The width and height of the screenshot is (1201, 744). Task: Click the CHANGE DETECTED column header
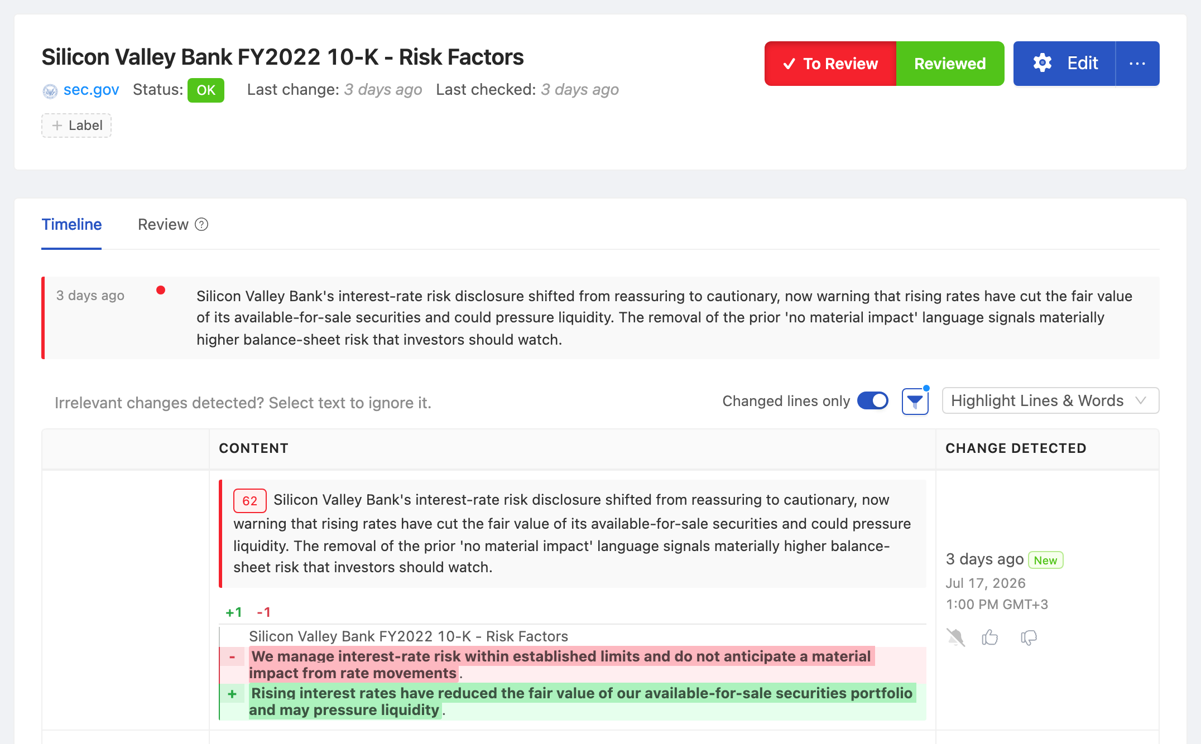1016,448
